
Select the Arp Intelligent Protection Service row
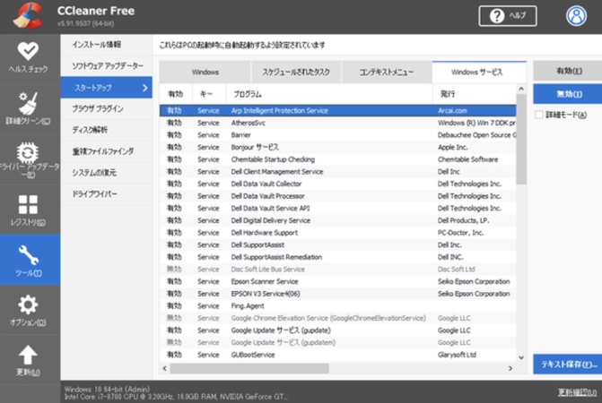coord(338,111)
